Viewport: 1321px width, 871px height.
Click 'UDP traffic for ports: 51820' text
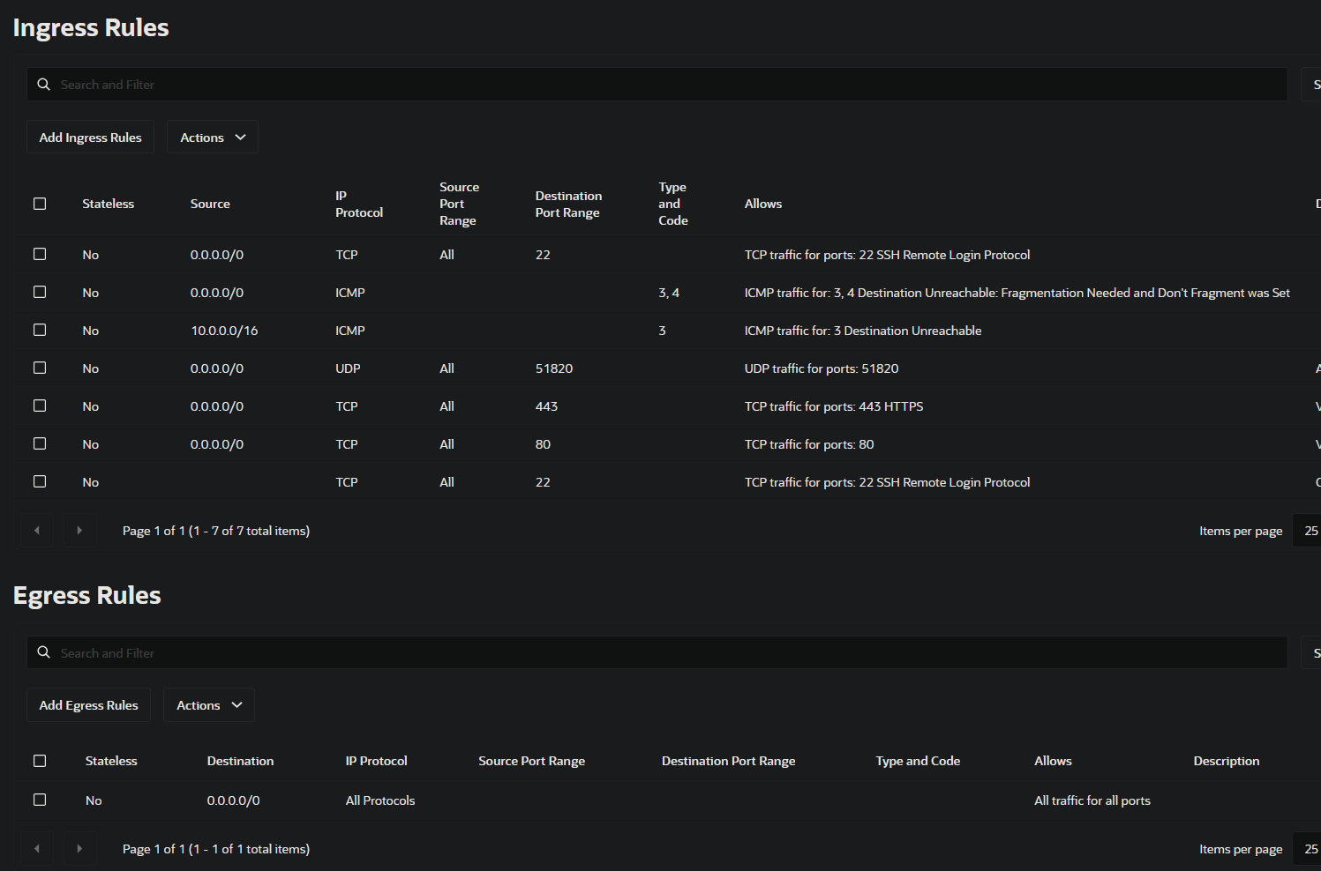tap(822, 368)
